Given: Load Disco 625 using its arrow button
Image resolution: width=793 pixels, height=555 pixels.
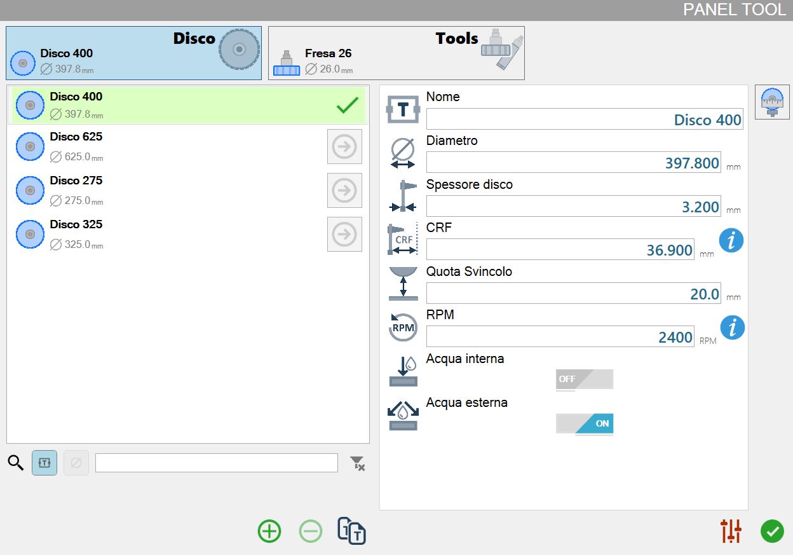Looking at the screenshot, I should (344, 147).
